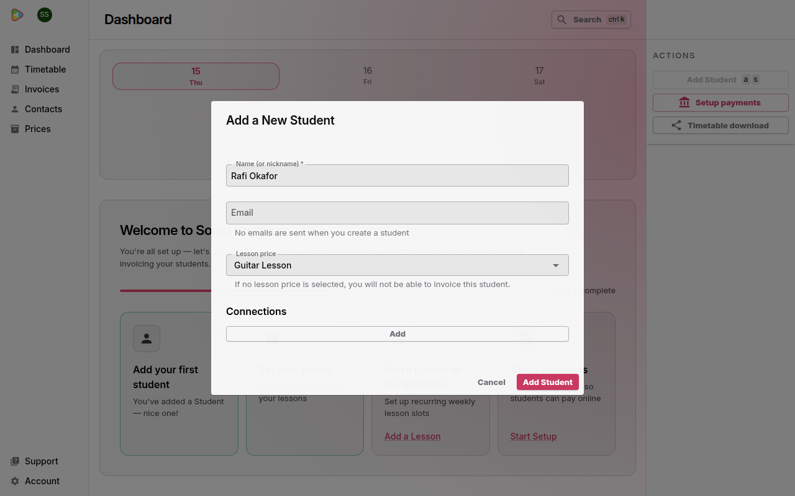Click the Account gear icon
The width and height of the screenshot is (795, 496).
tap(15, 481)
